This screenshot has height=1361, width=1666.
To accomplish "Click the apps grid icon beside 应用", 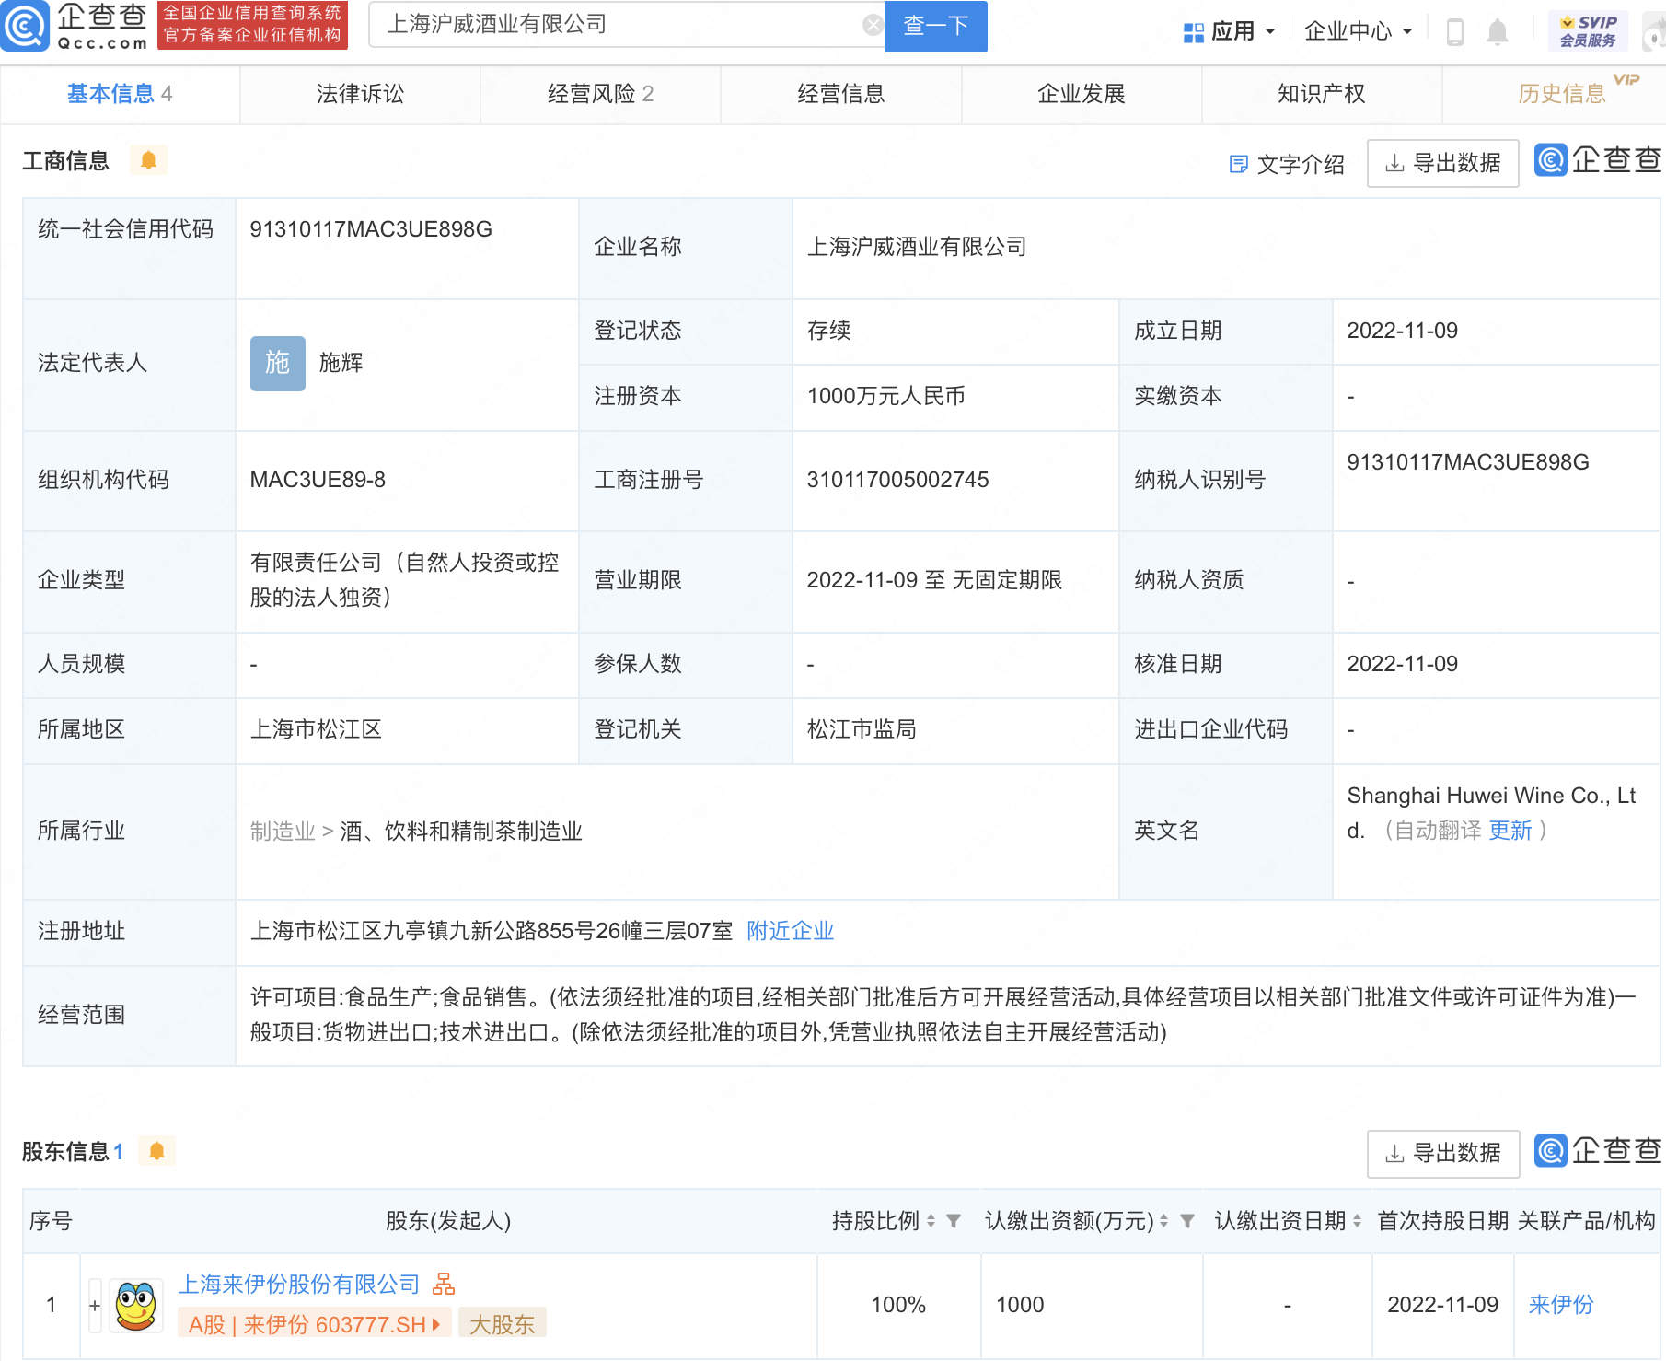I will coord(1193,30).
